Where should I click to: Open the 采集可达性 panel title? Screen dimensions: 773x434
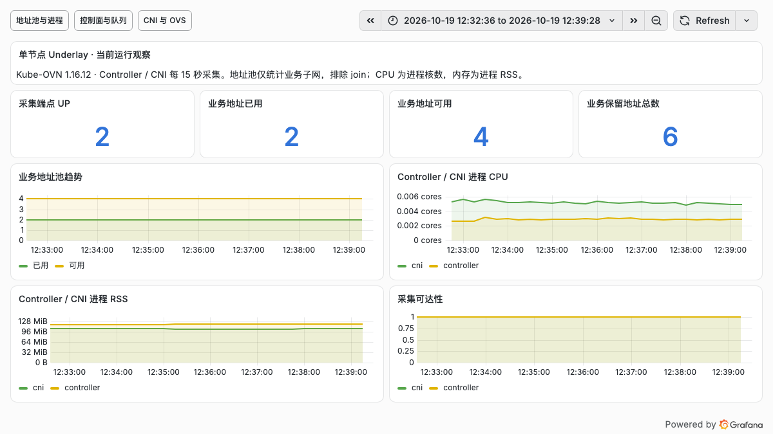click(x=420, y=299)
